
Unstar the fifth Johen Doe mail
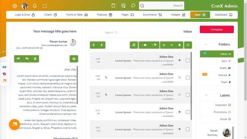179,129
